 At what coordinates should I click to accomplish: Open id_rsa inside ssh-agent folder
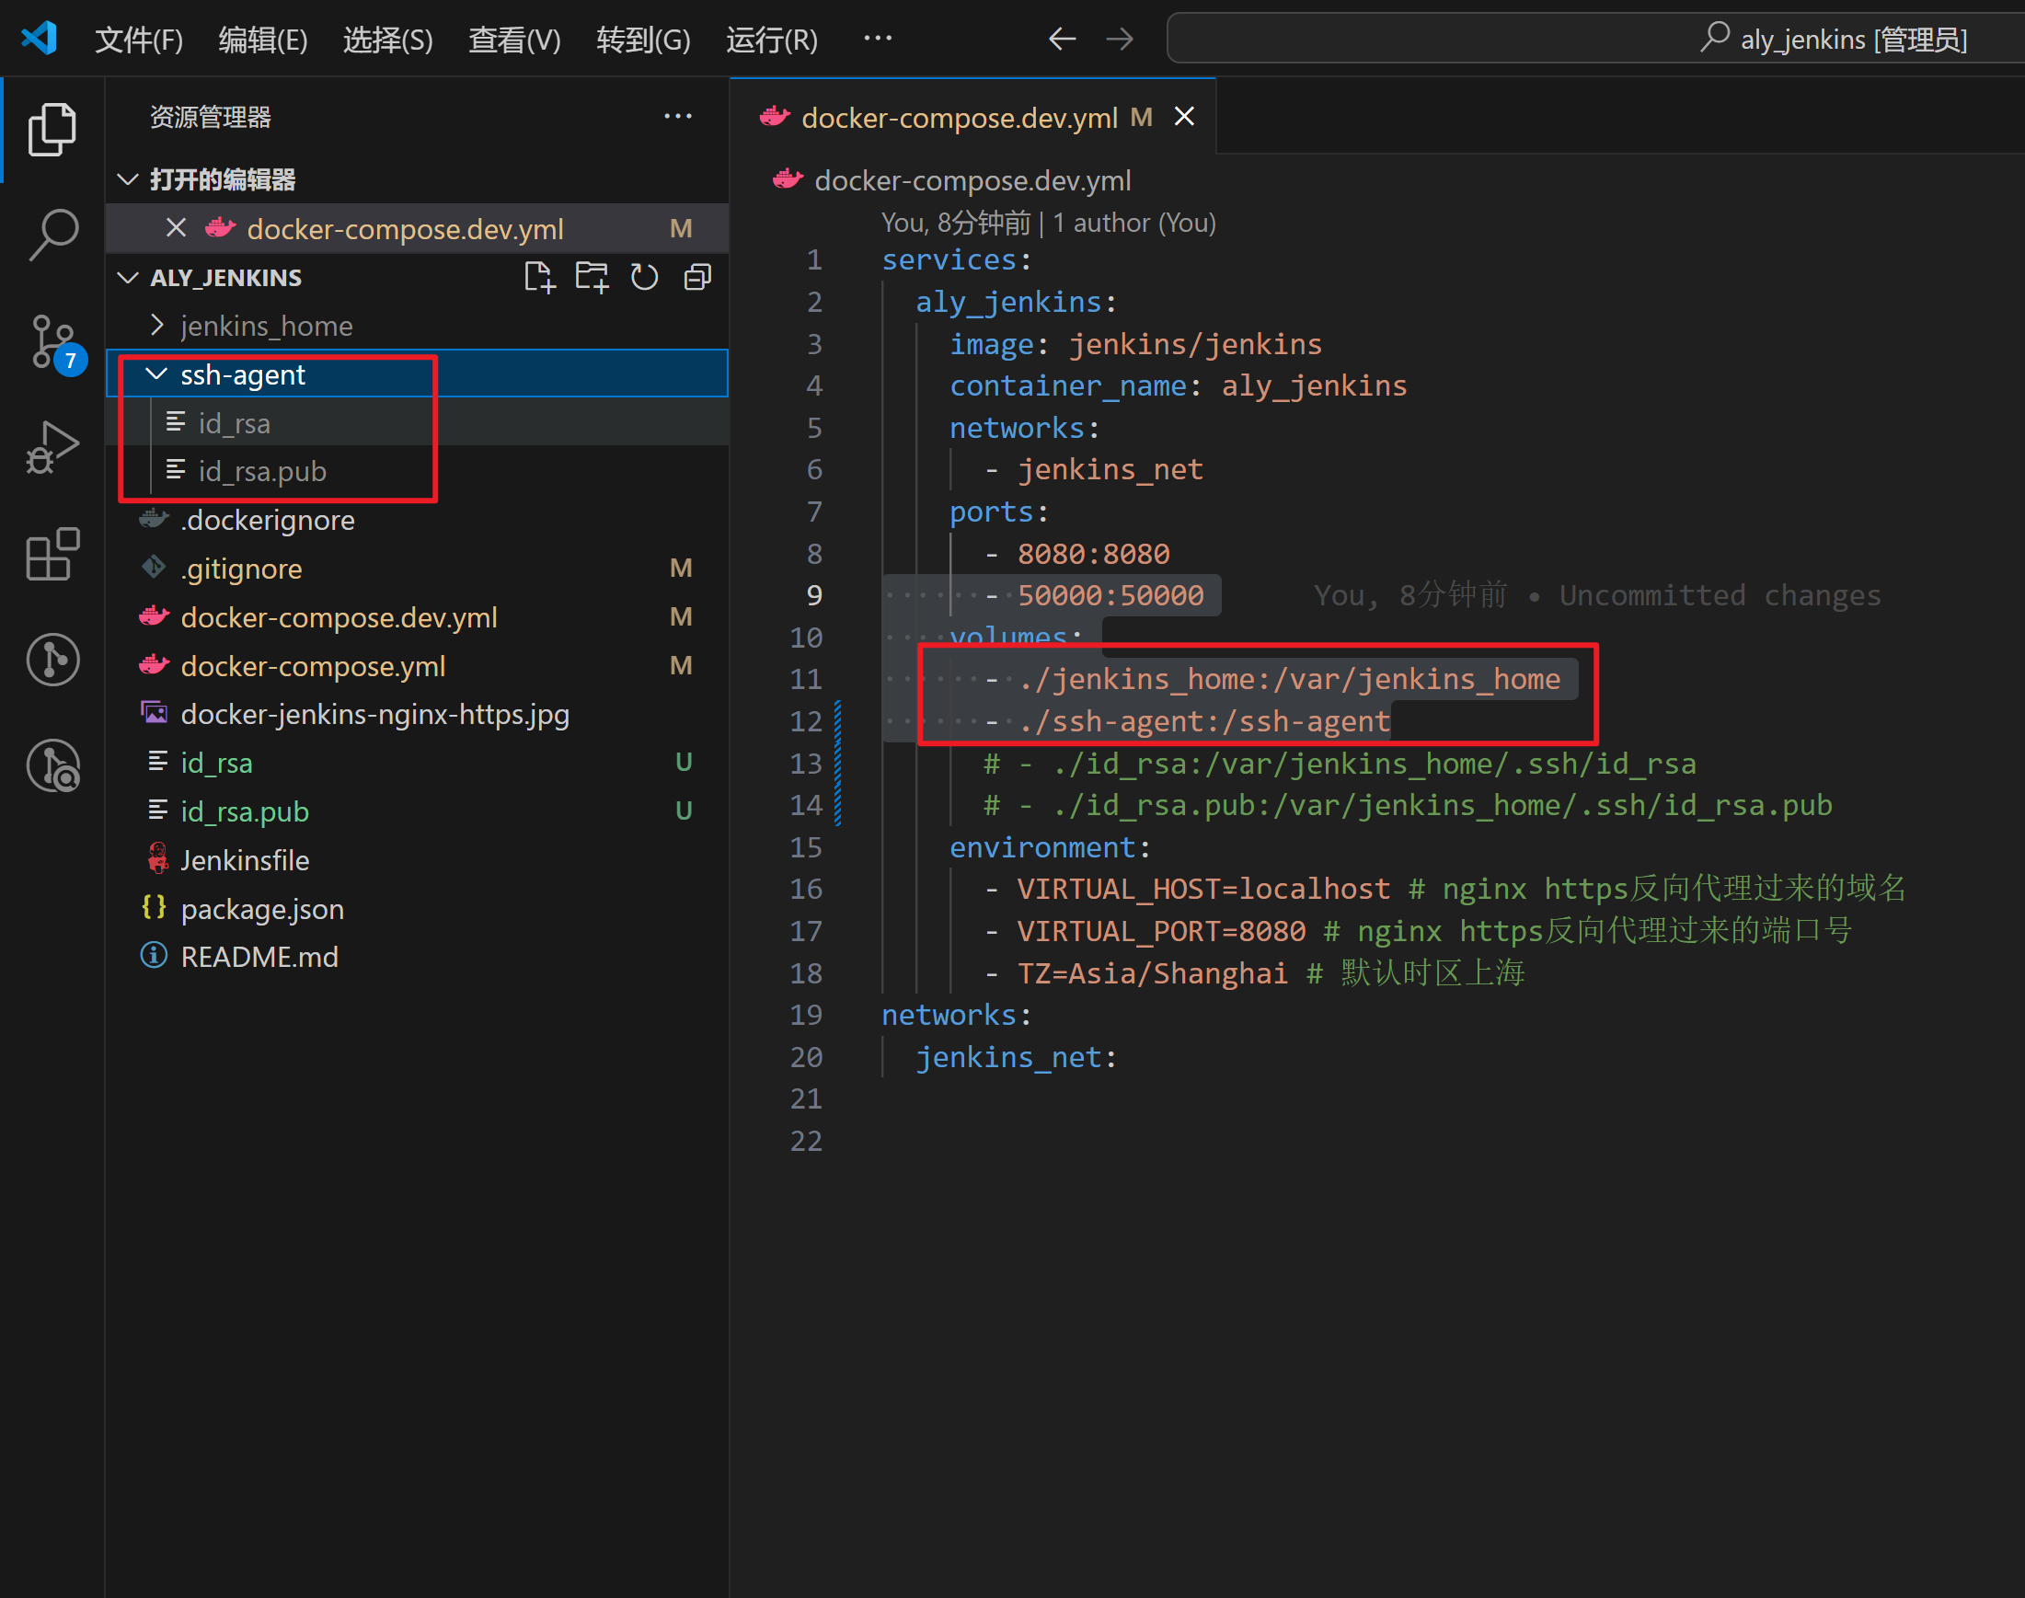418,423
